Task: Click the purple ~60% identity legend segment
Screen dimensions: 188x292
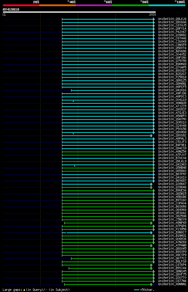Action: [x=94, y=5]
